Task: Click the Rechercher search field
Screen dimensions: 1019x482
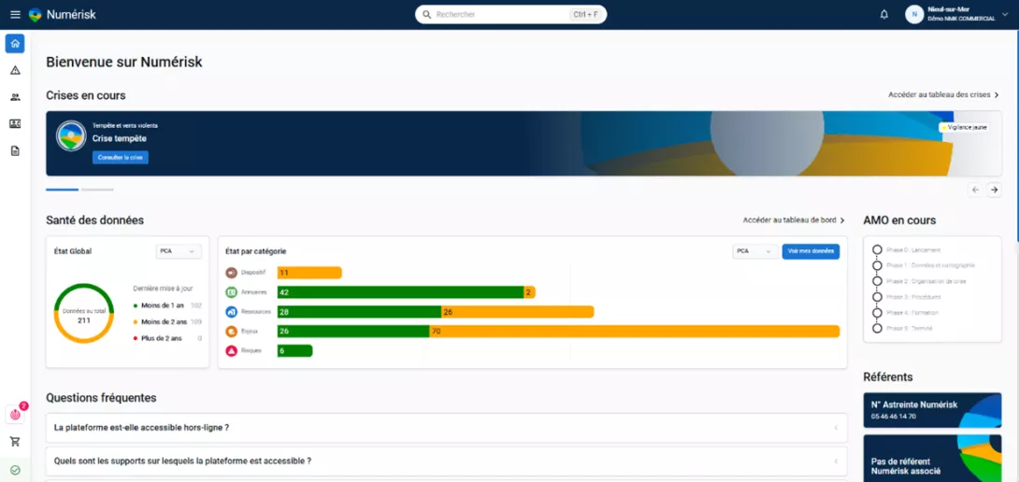Action: pos(510,14)
